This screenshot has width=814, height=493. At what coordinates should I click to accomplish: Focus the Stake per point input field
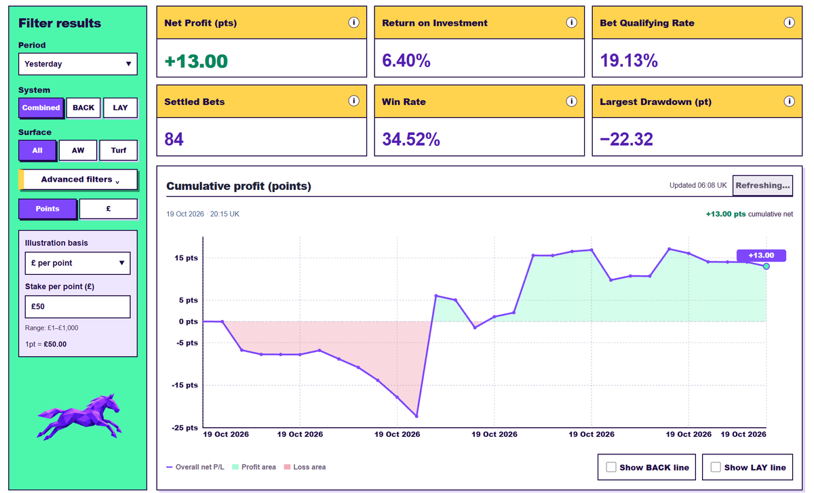click(x=77, y=307)
